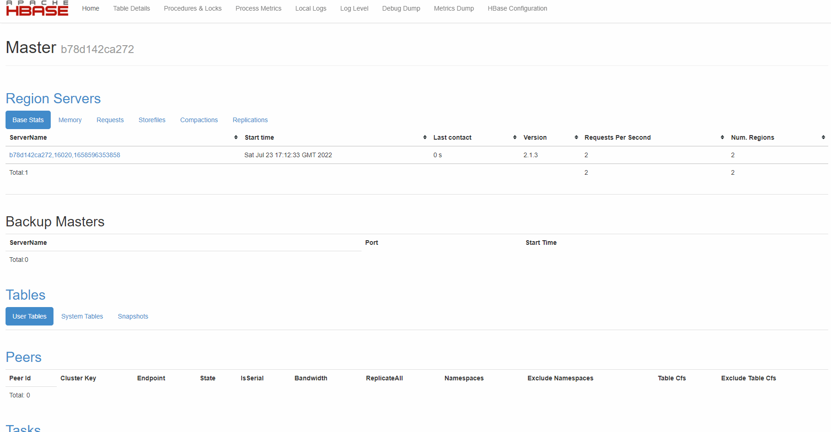Image resolution: width=831 pixels, height=432 pixels.
Task: Navigate to Procedures & Locks
Action: tap(192, 8)
